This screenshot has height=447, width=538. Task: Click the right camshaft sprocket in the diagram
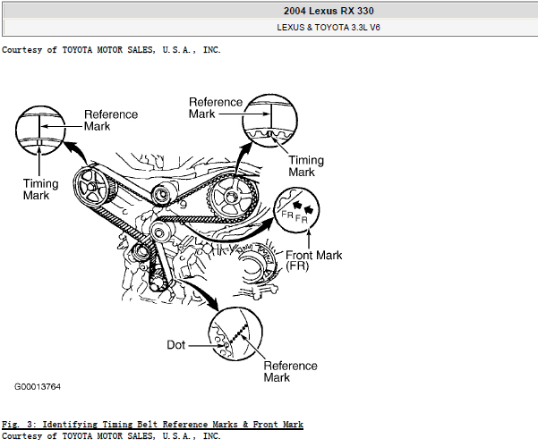[231, 197]
